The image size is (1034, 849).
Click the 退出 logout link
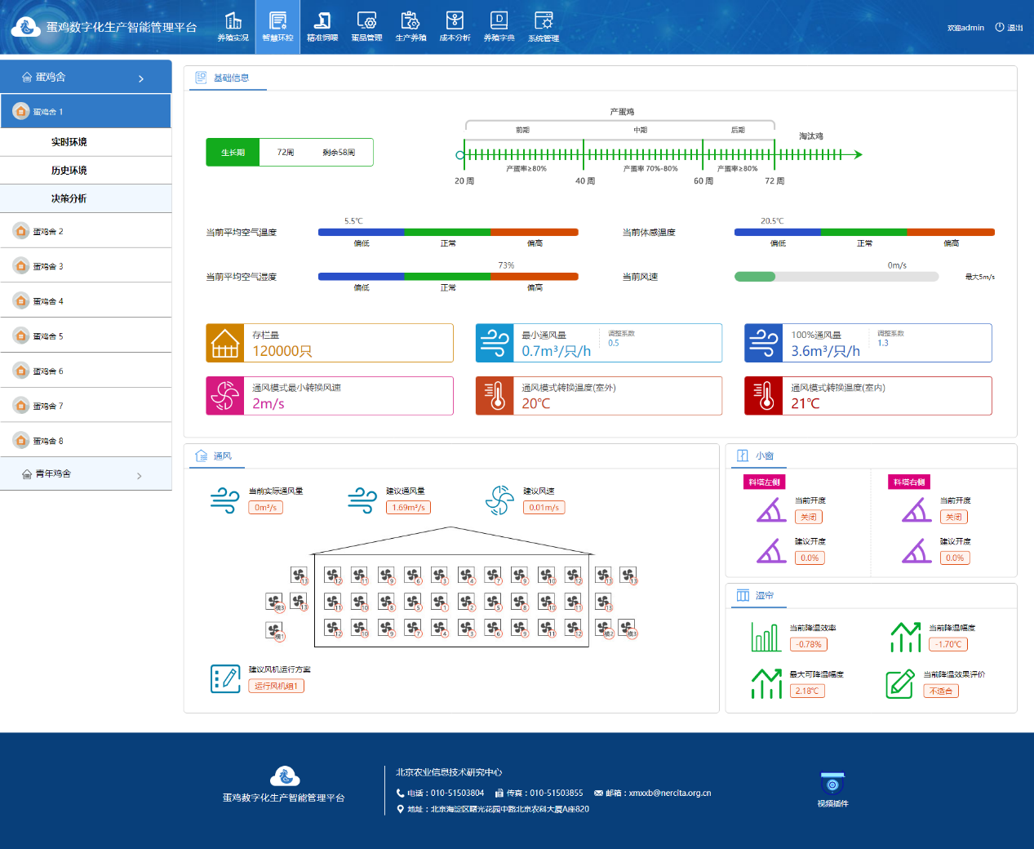click(1010, 28)
